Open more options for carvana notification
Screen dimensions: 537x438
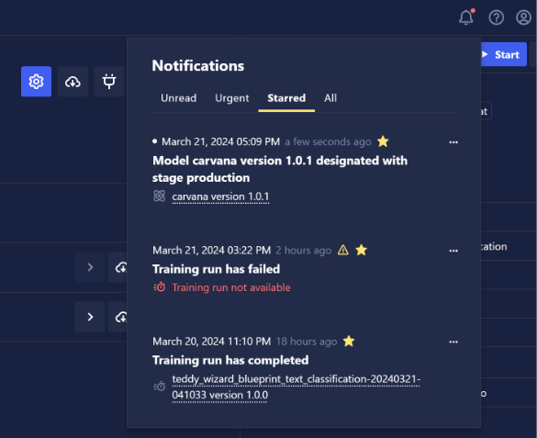tap(453, 142)
